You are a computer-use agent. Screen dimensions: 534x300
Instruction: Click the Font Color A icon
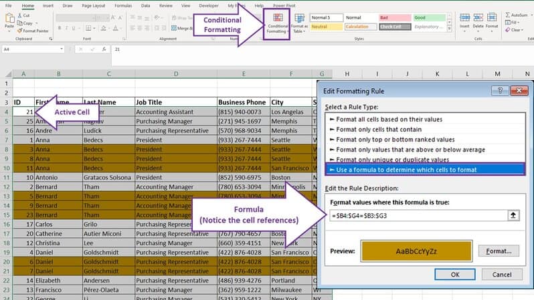coord(116,28)
